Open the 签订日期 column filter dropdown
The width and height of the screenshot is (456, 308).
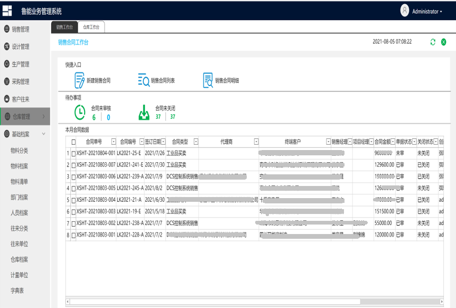click(x=163, y=142)
